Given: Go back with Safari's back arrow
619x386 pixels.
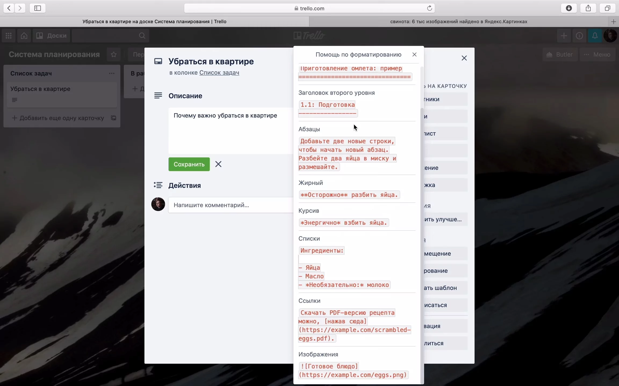Looking at the screenshot, I should click(x=9, y=8).
